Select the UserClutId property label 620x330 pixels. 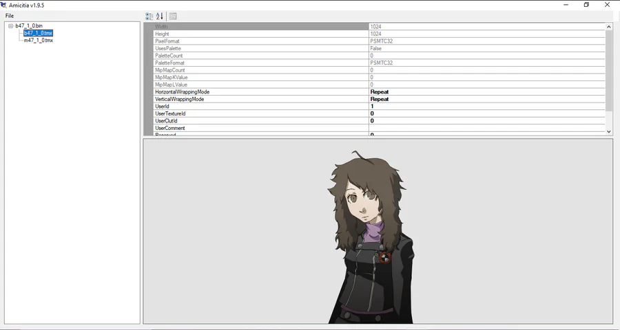(166, 121)
